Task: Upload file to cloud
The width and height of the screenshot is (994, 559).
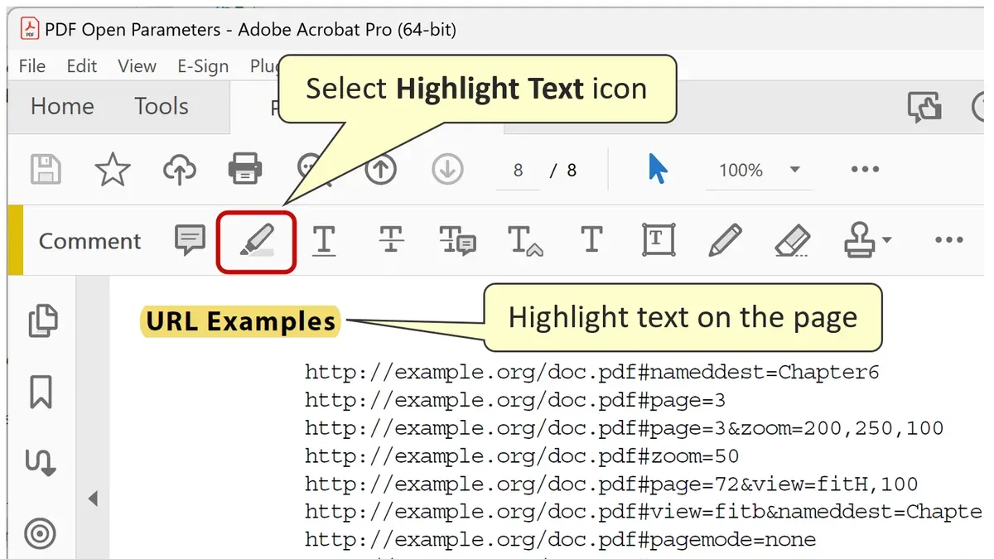Action: [179, 170]
